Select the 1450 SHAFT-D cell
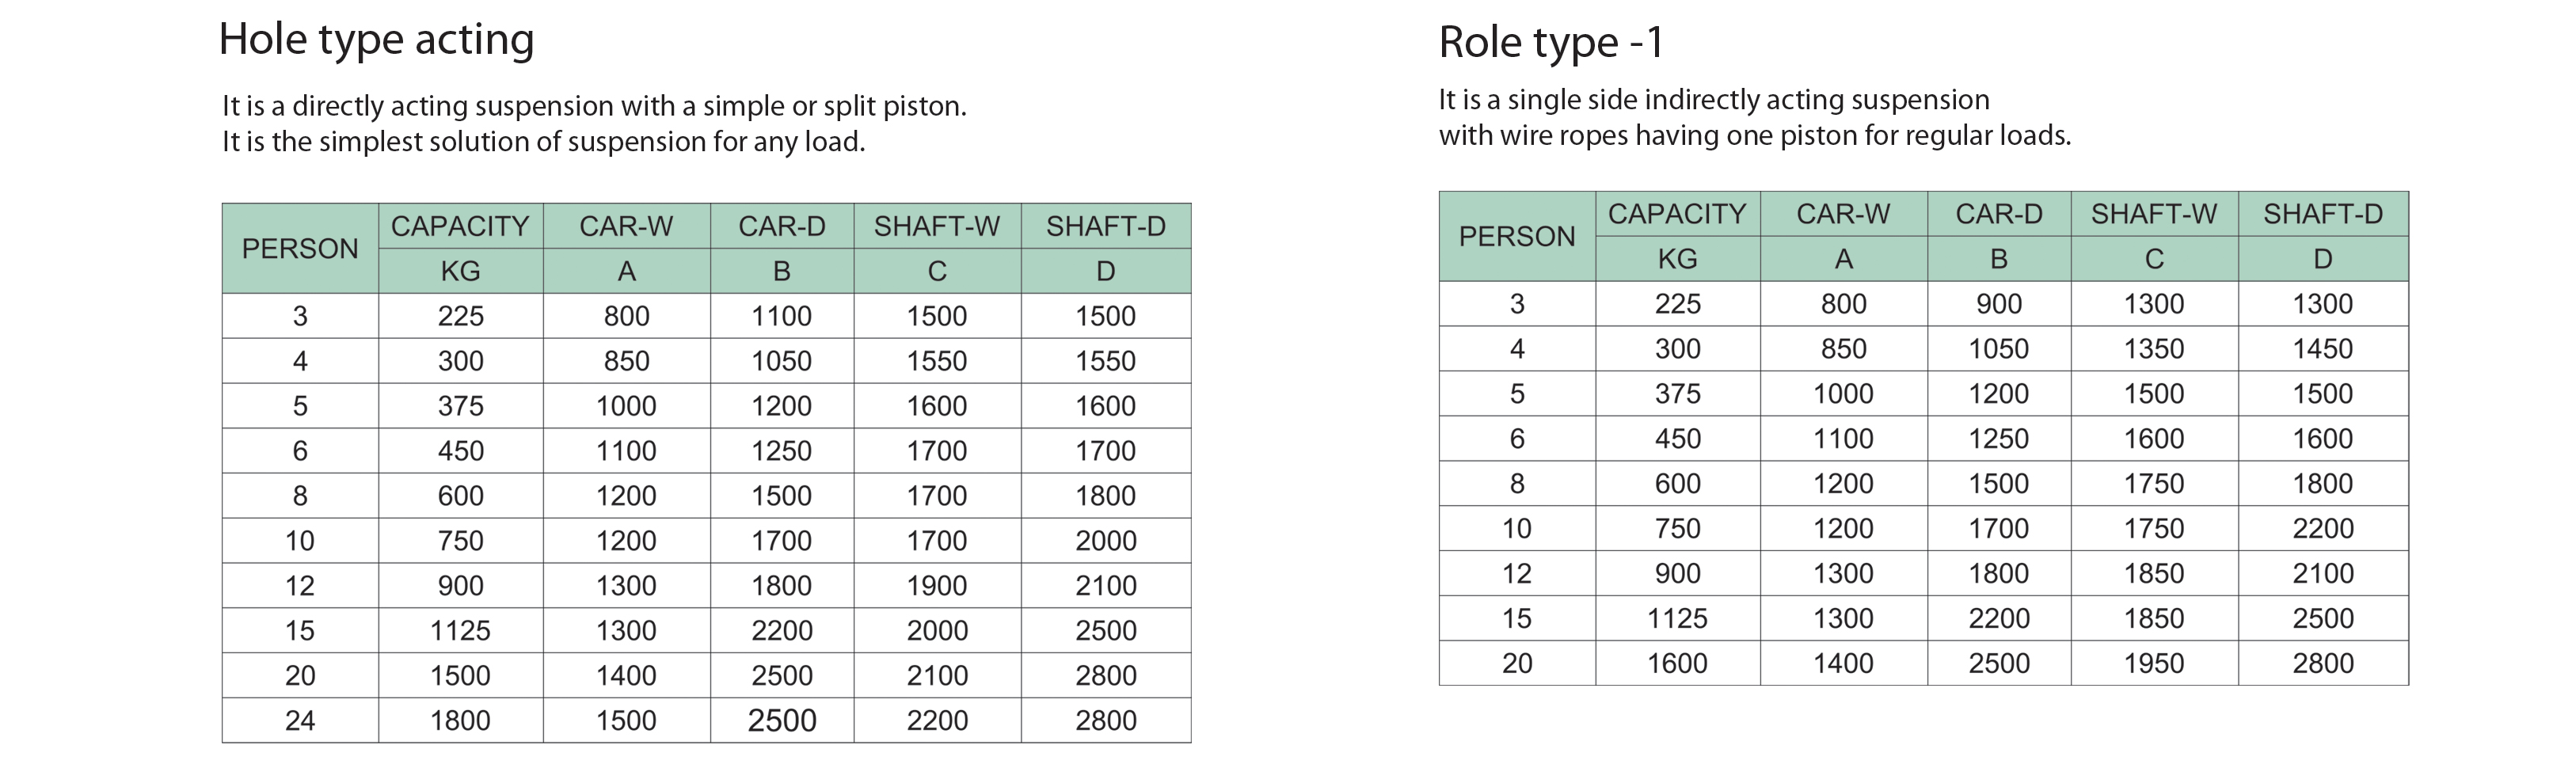 pyautogui.click(x=2322, y=349)
